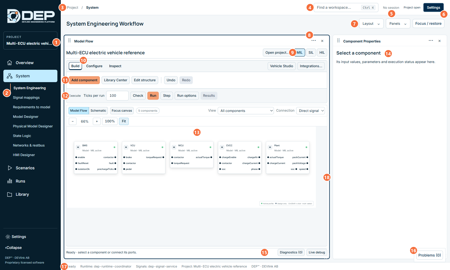Expand the Layout dropdown
This screenshot has width=450, height=270.
coord(371,24)
